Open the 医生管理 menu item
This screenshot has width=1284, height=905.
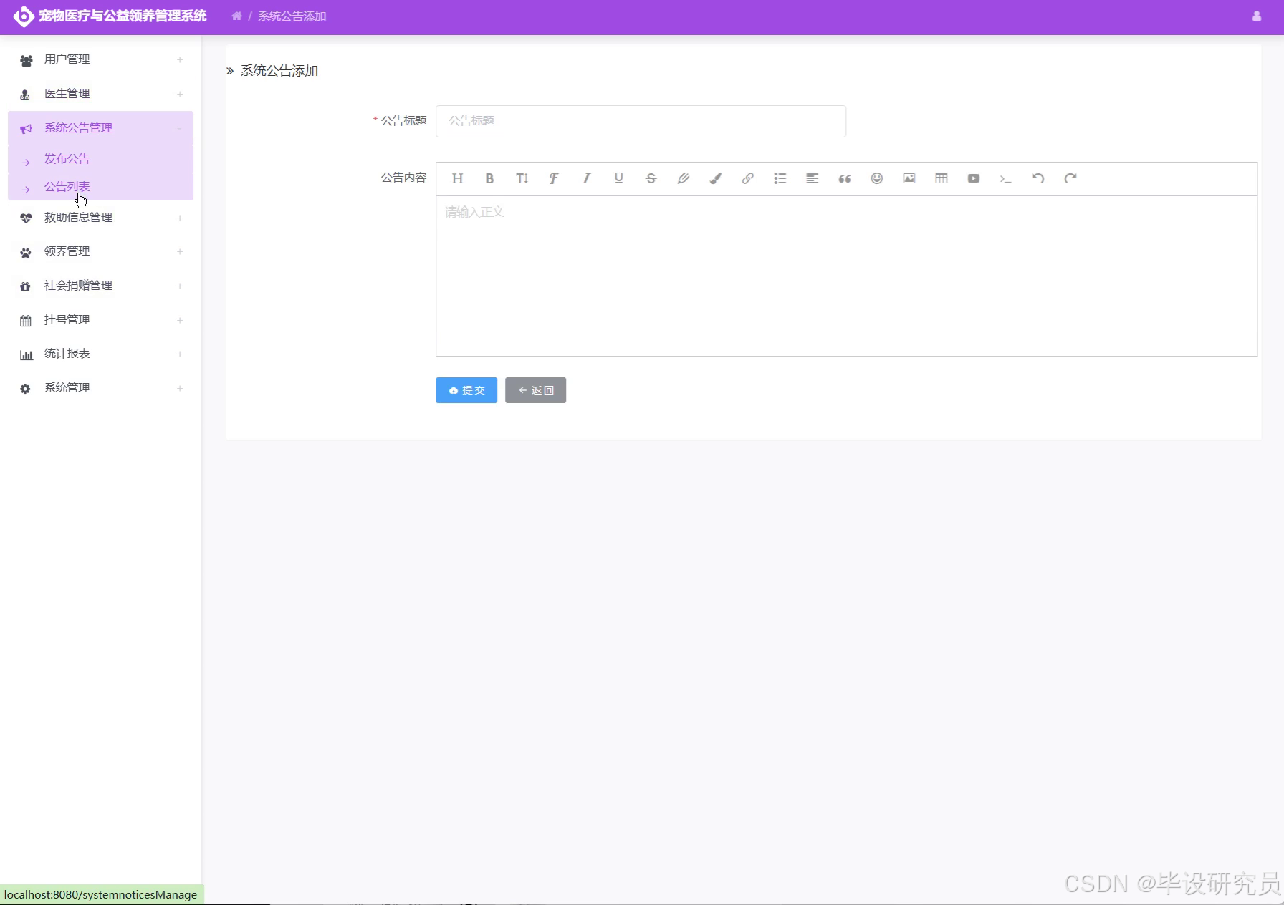tap(100, 94)
